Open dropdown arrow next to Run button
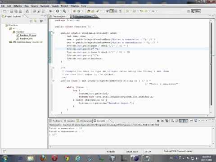 [x=61, y=11]
